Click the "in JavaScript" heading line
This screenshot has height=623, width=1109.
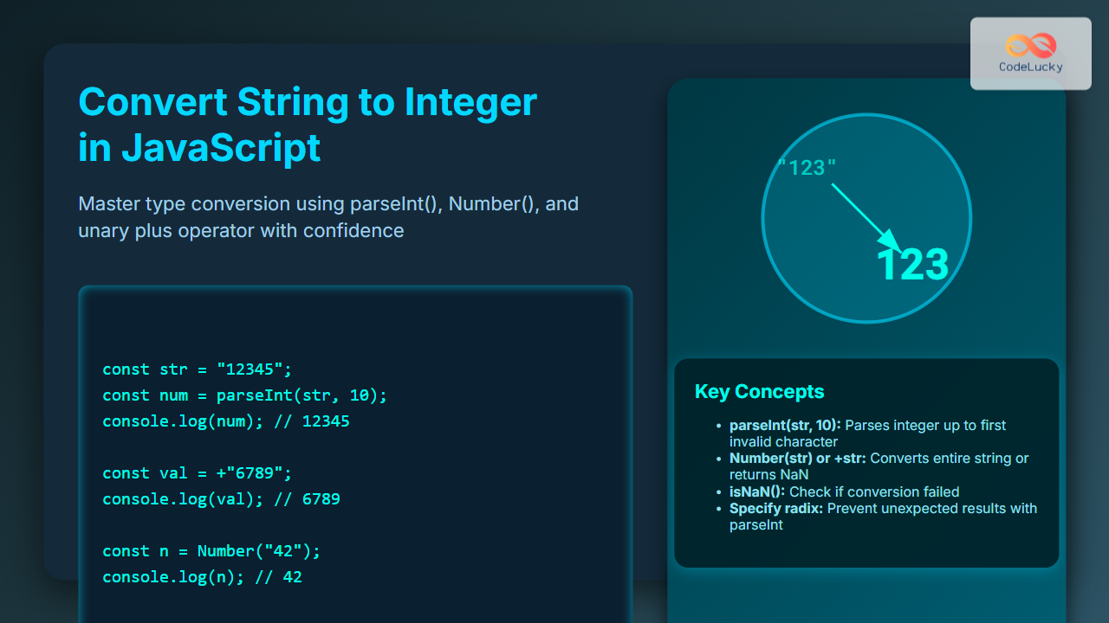coord(199,148)
